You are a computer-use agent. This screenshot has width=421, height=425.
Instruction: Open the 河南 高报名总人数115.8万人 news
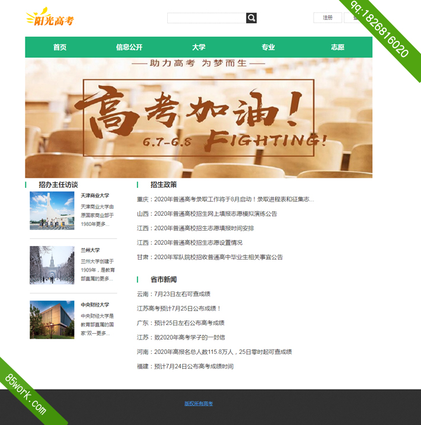214,352
